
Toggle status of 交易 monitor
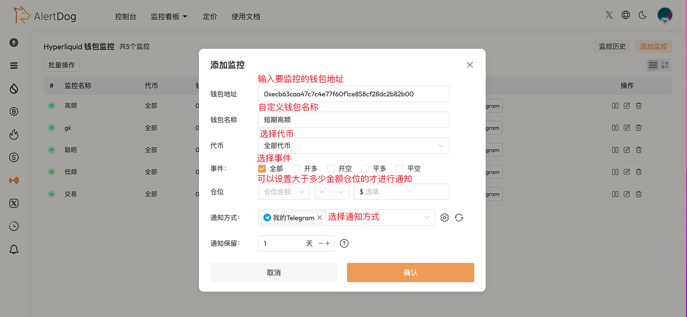pos(52,194)
